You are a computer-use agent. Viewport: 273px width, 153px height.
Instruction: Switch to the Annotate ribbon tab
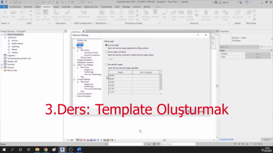(66, 7)
